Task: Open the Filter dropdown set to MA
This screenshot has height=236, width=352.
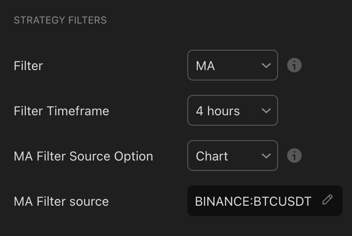Action: click(233, 65)
